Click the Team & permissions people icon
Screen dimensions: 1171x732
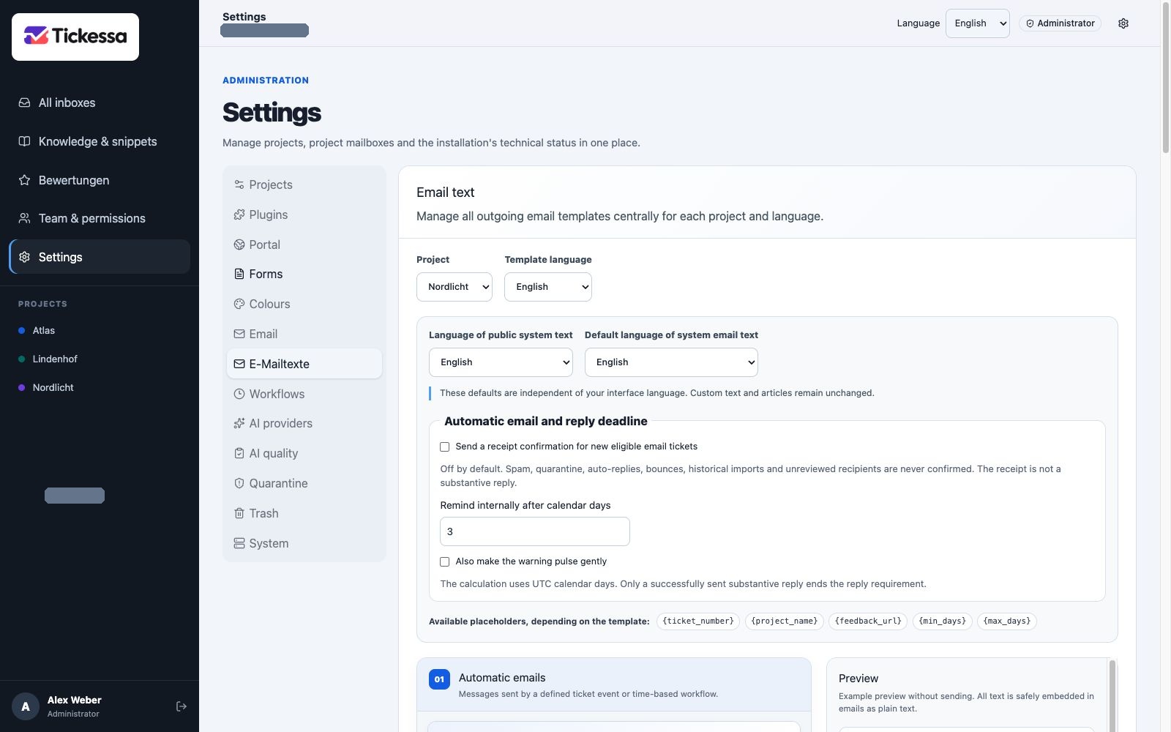(x=24, y=218)
